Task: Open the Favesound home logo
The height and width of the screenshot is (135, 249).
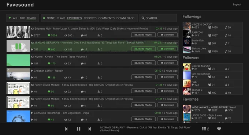Action: point(20,5)
